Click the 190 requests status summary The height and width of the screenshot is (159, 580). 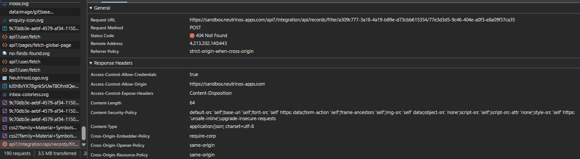tap(17, 153)
